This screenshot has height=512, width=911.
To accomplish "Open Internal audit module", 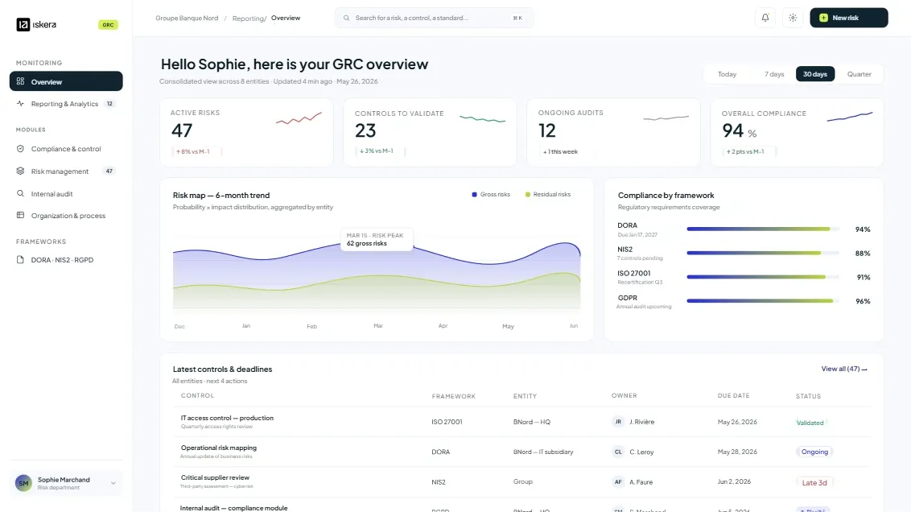I will [x=66, y=193].
